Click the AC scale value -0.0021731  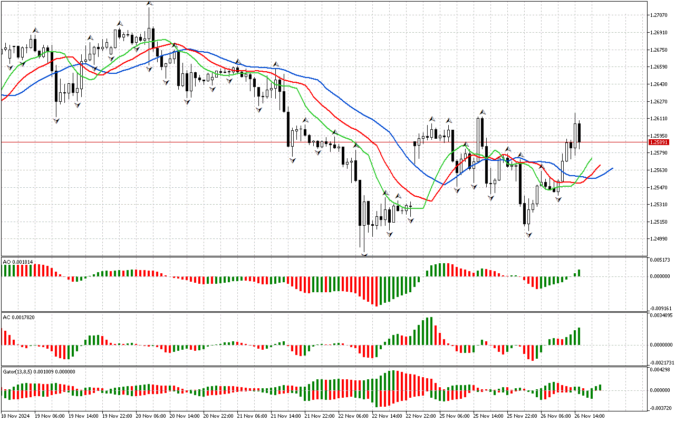[661, 363]
